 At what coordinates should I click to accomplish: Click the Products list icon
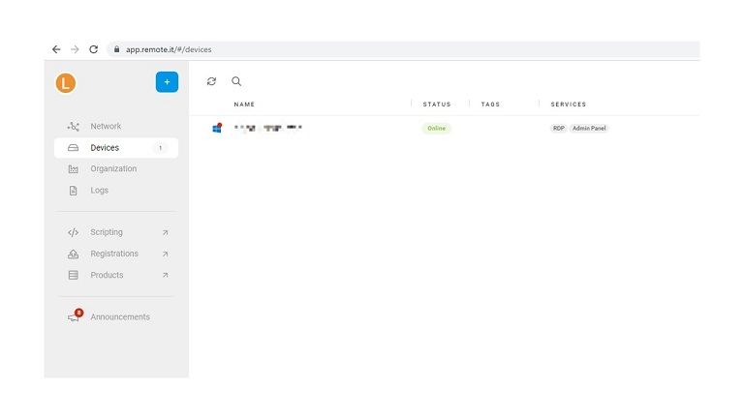tap(73, 275)
